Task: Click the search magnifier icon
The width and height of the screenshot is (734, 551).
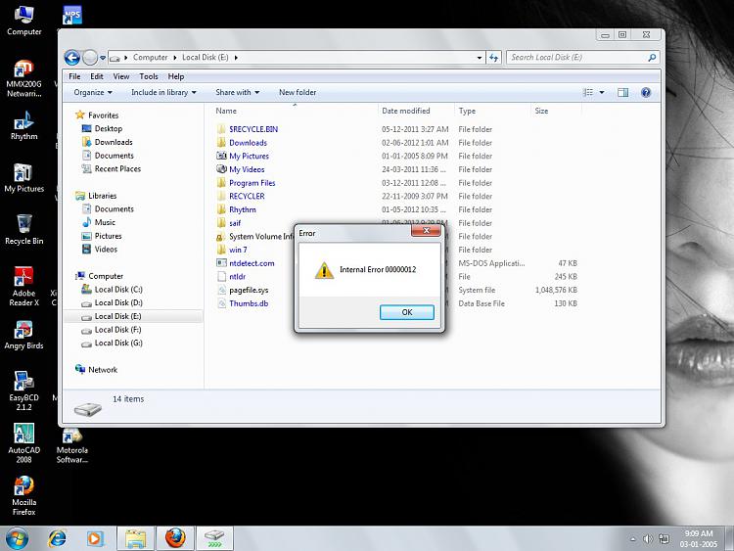Action: tap(652, 58)
